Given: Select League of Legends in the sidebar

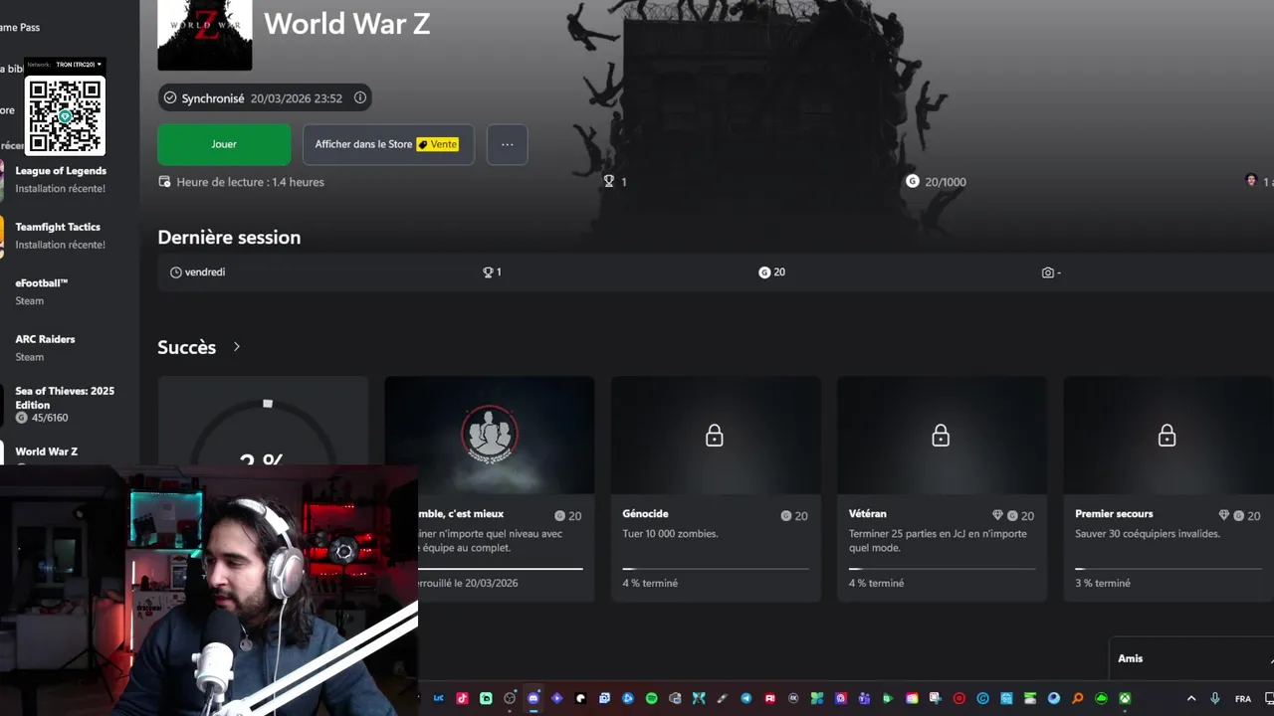Looking at the screenshot, I should (62, 179).
